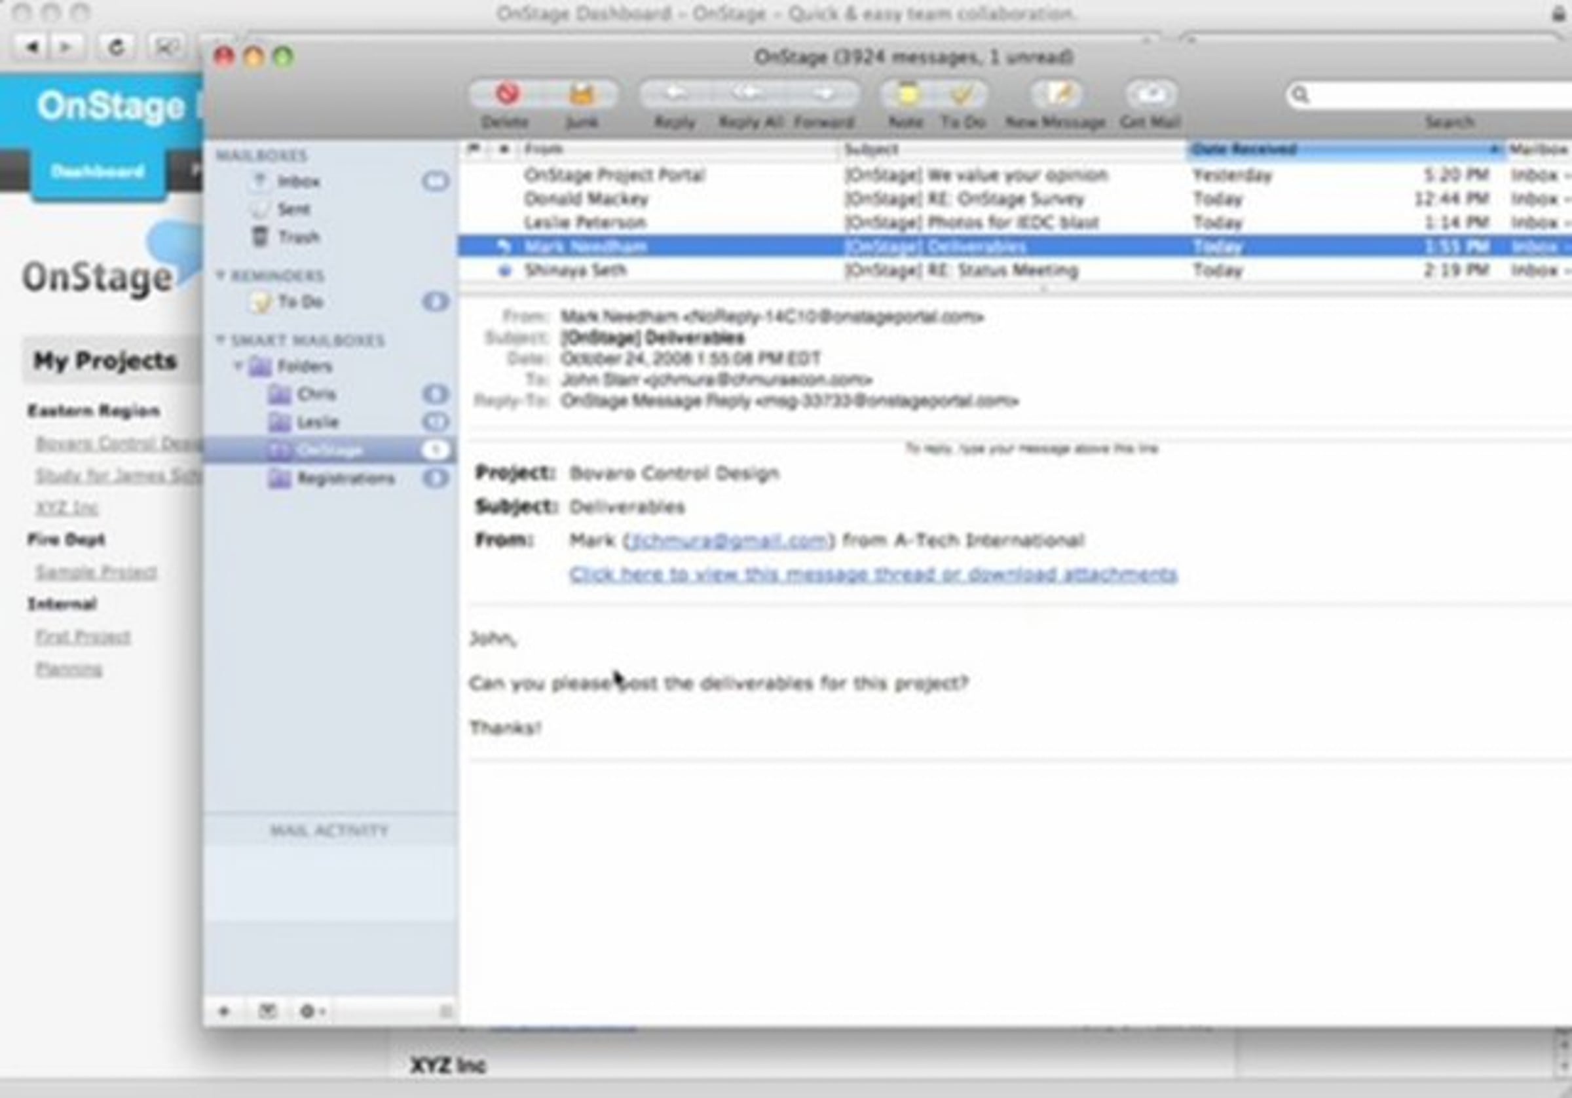The width and height of the screenshot is (1572, 1098).
Task: Select the Inbox mailbox
Action: coord(298,181)
